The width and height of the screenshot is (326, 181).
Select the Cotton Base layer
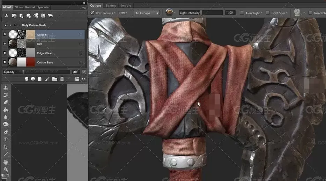(x=43, y=62)
